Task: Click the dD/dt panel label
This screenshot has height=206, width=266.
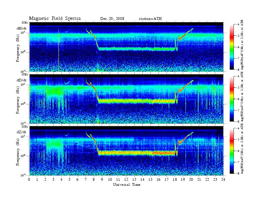Action: [21, 80]
